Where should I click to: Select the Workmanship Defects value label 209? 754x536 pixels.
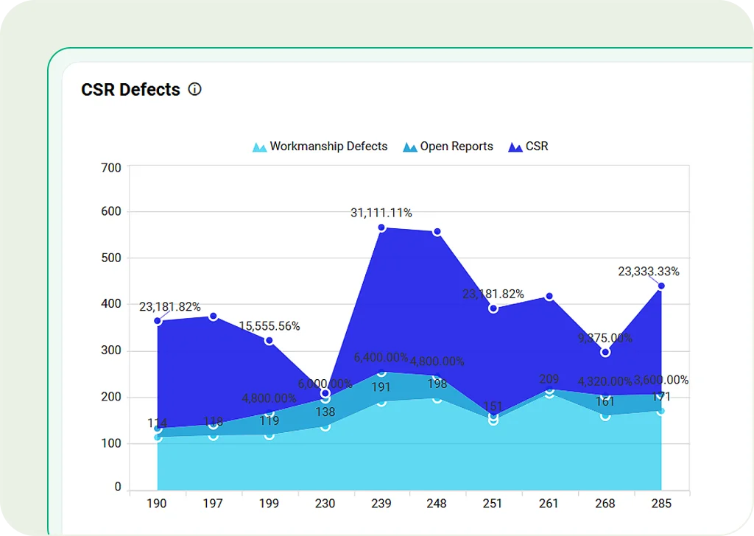click(549, 380)
